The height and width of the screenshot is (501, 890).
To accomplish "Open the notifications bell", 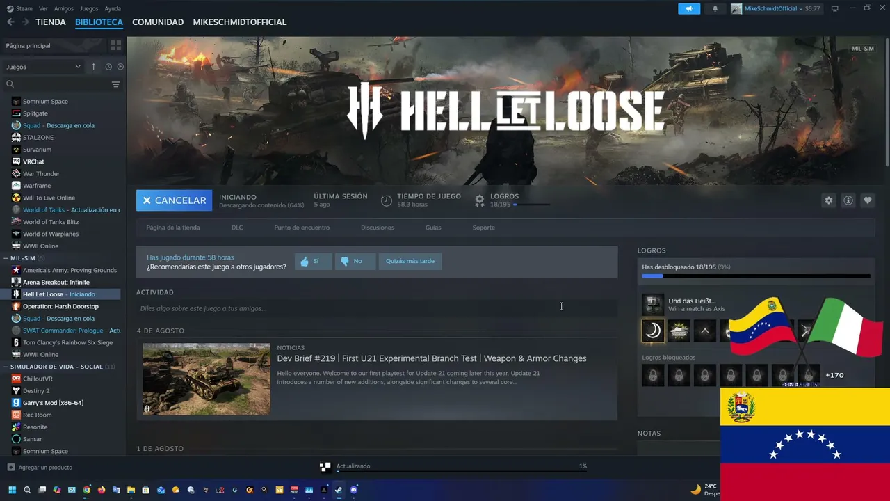I will pos(715,8).
